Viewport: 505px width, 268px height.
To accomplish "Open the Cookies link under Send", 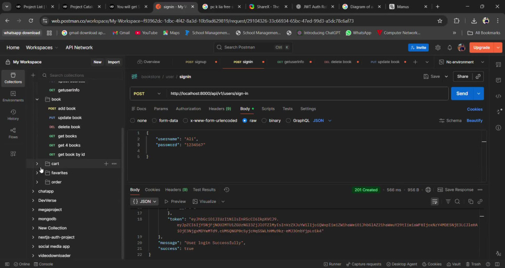I will point(474,110).
